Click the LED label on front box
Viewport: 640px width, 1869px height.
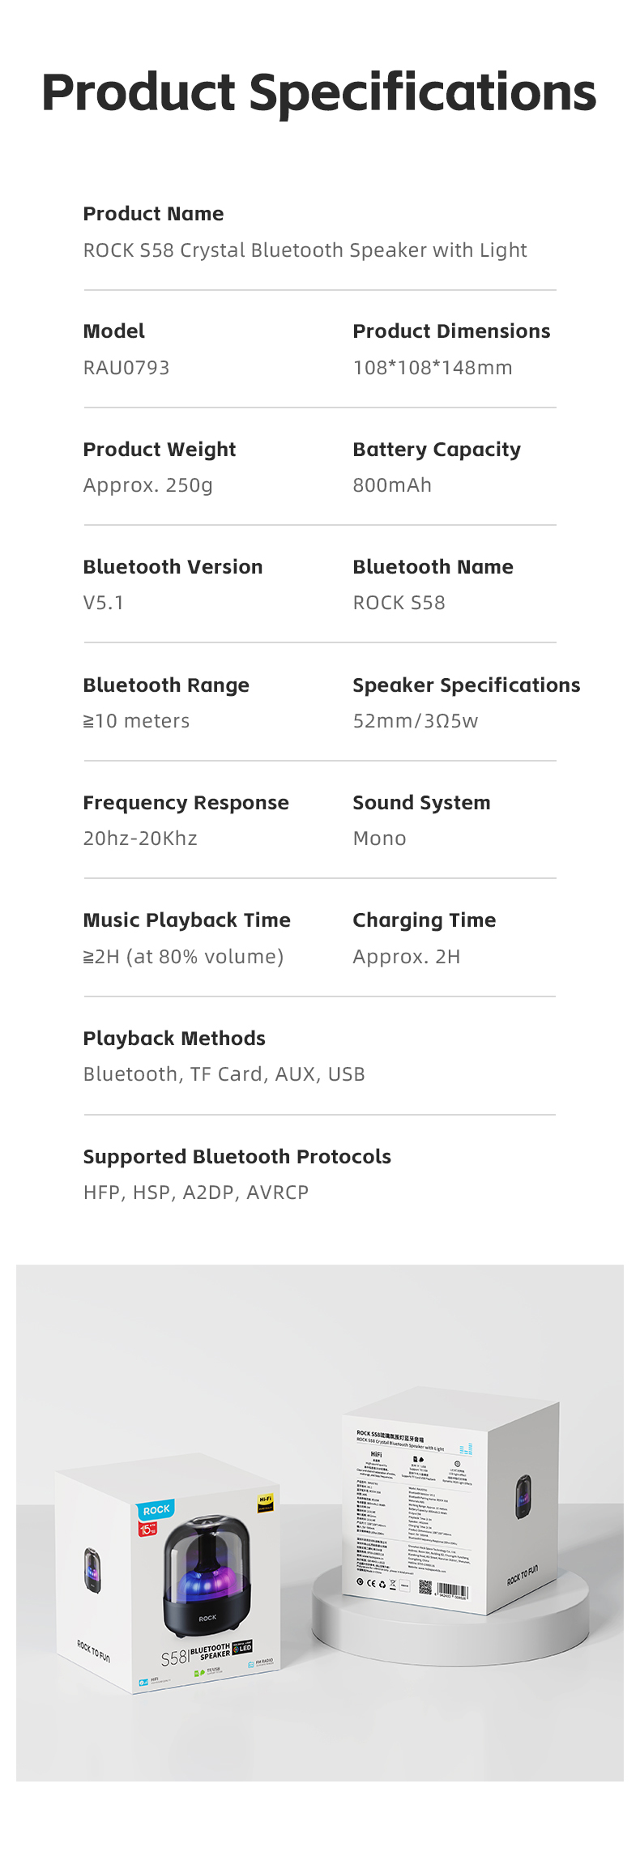click(242, 1647)
